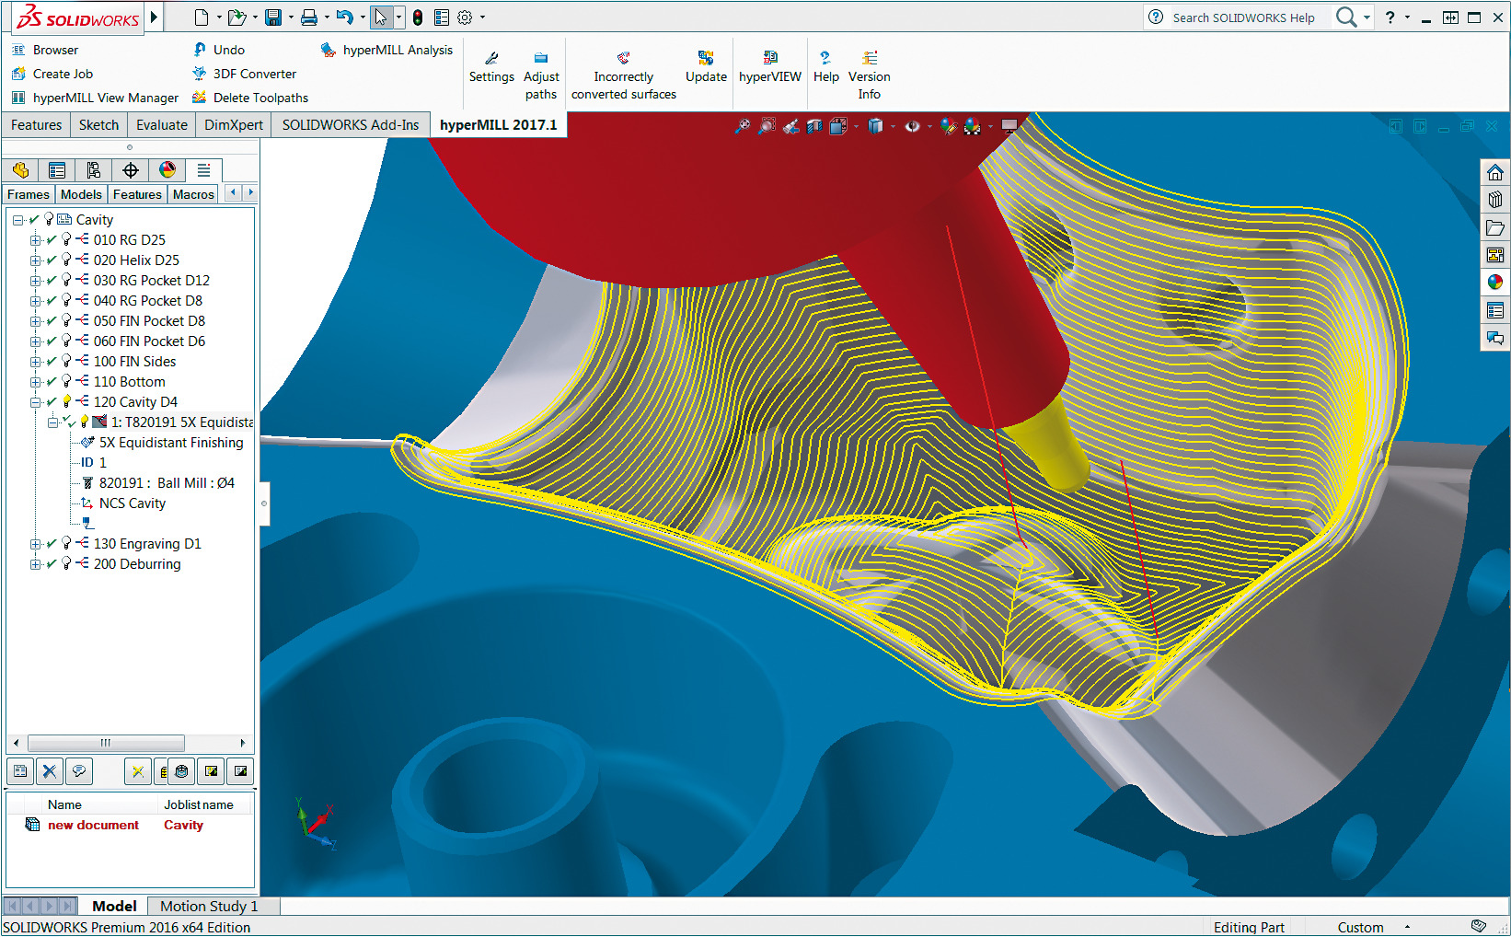The height and width of the screenshot is (937, 1511).
Task: Expand the 060 FIN Pocket D6 job
Action: pyautogui.click(x=35, y=341)
